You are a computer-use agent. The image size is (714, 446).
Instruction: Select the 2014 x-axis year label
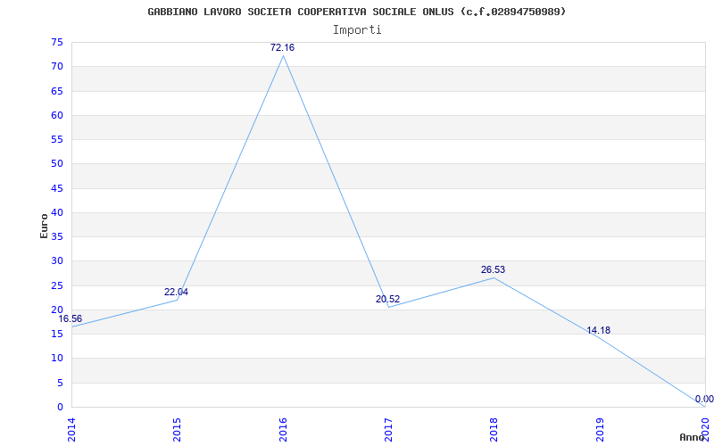(71, 429)
